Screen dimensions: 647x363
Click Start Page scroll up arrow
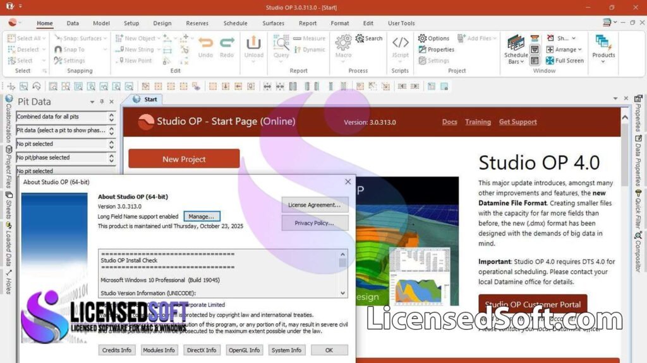point(625,117)
